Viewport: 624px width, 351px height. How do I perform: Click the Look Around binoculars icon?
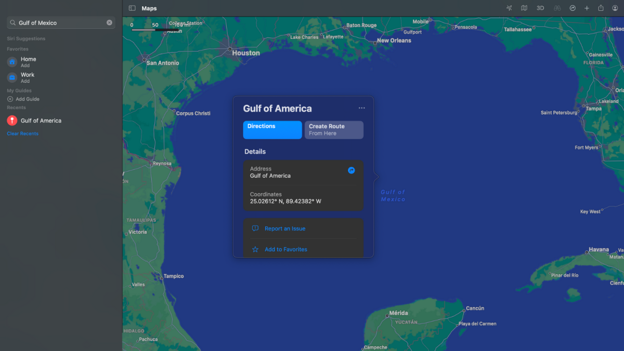click(556, 8)
